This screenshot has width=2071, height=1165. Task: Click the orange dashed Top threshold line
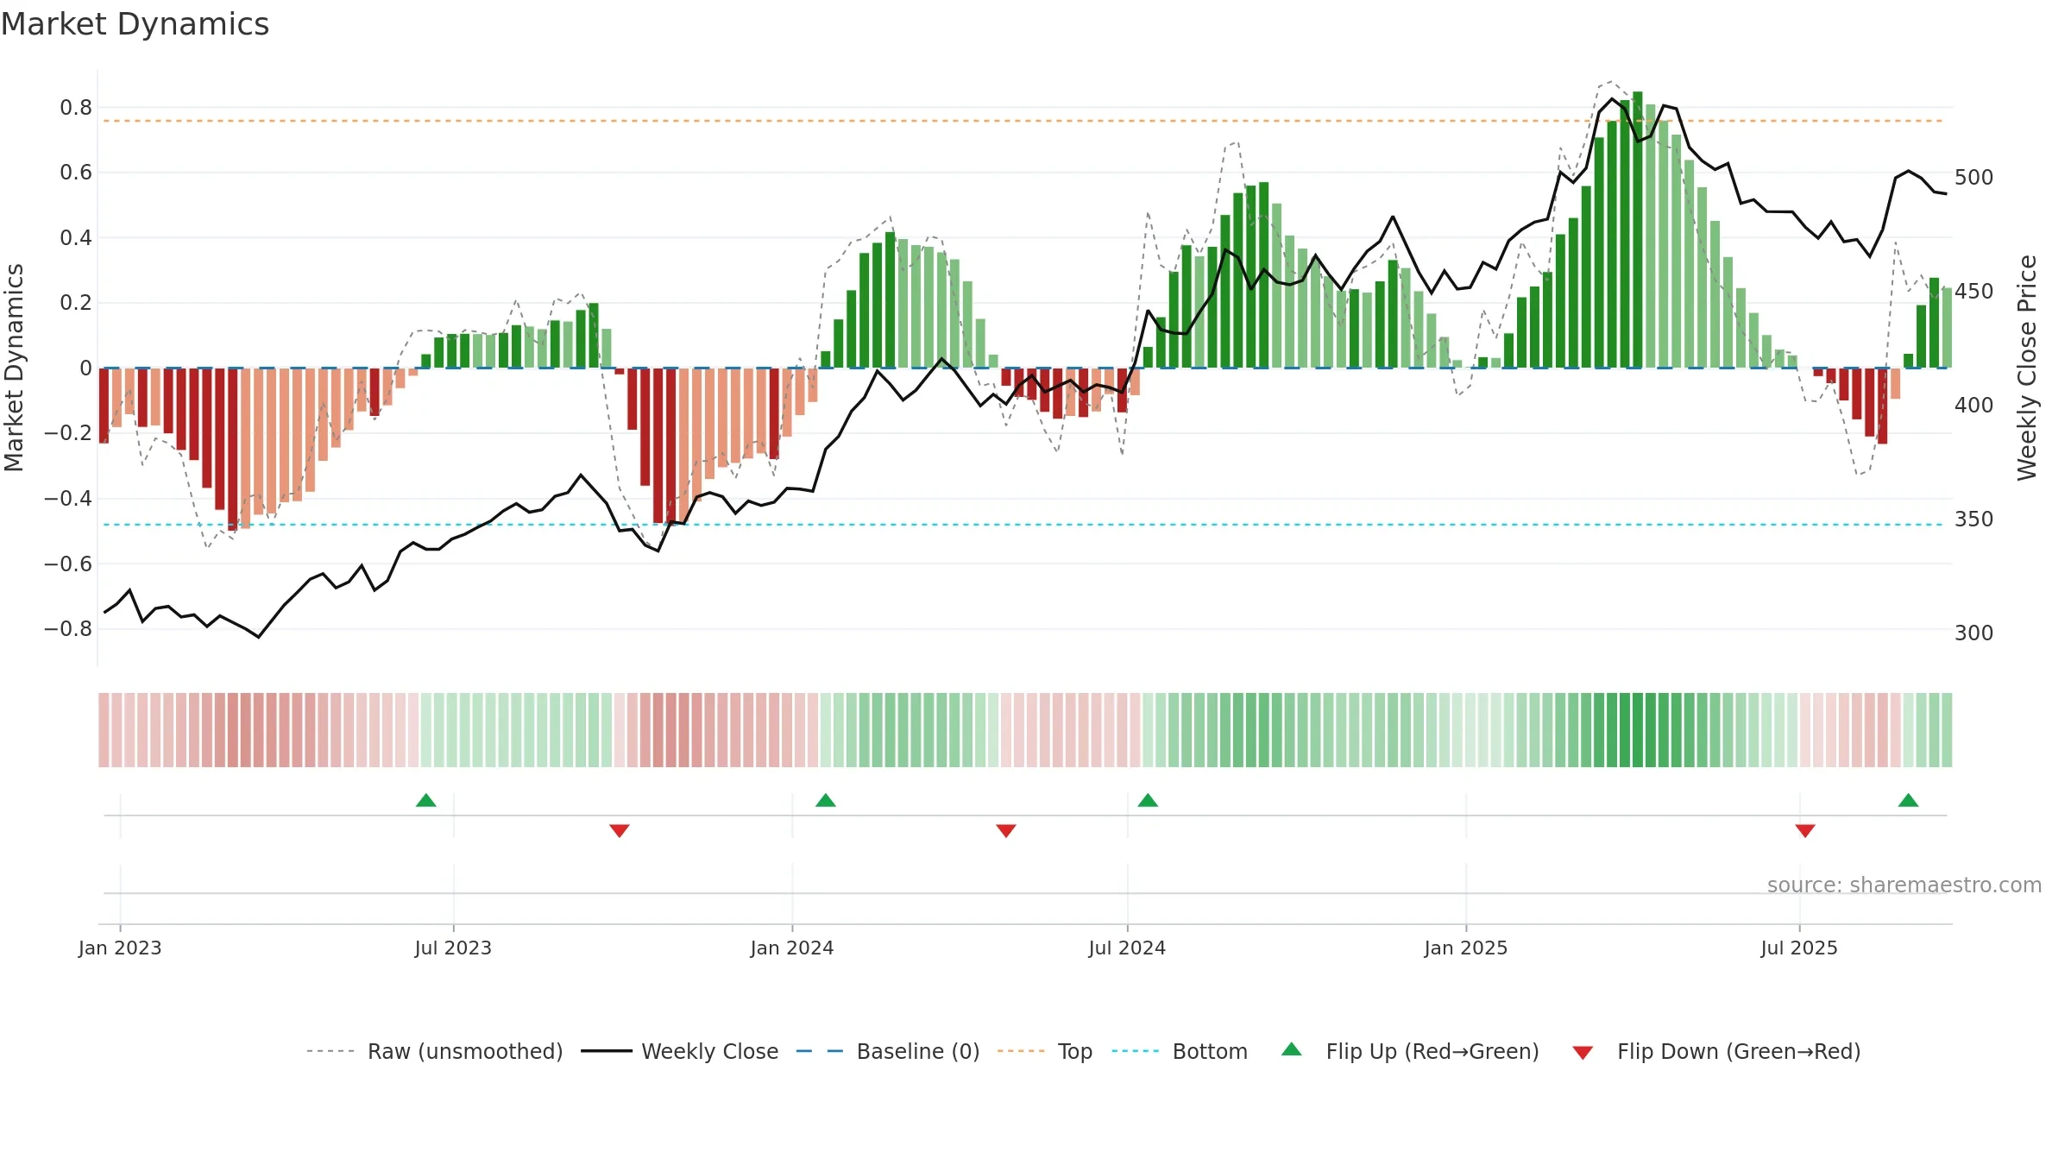(1023, 121)
